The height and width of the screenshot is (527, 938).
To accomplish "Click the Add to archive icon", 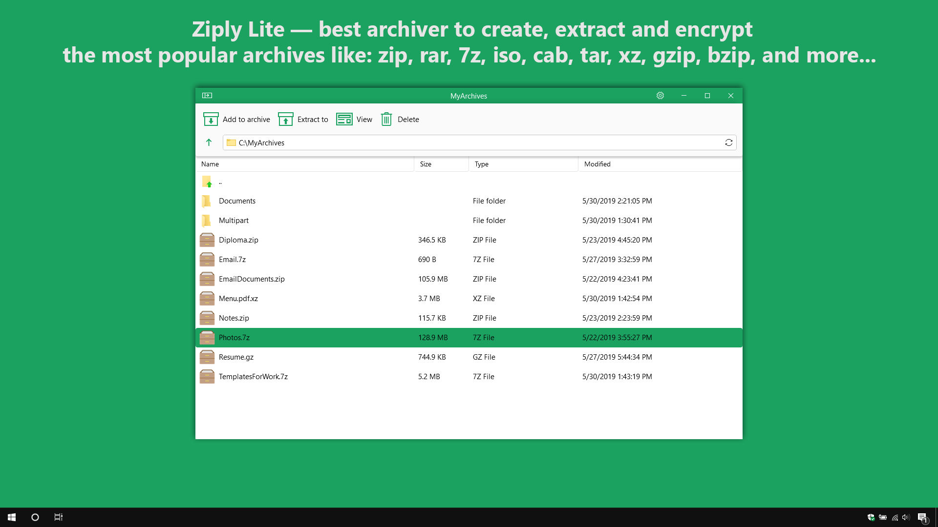I will pos(211,119).
